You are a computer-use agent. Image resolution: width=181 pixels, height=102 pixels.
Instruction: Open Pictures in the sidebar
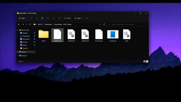click(25, 42)
